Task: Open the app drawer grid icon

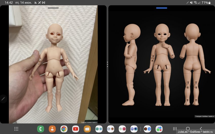Action: pyautogui.click(x=16, y=129)
